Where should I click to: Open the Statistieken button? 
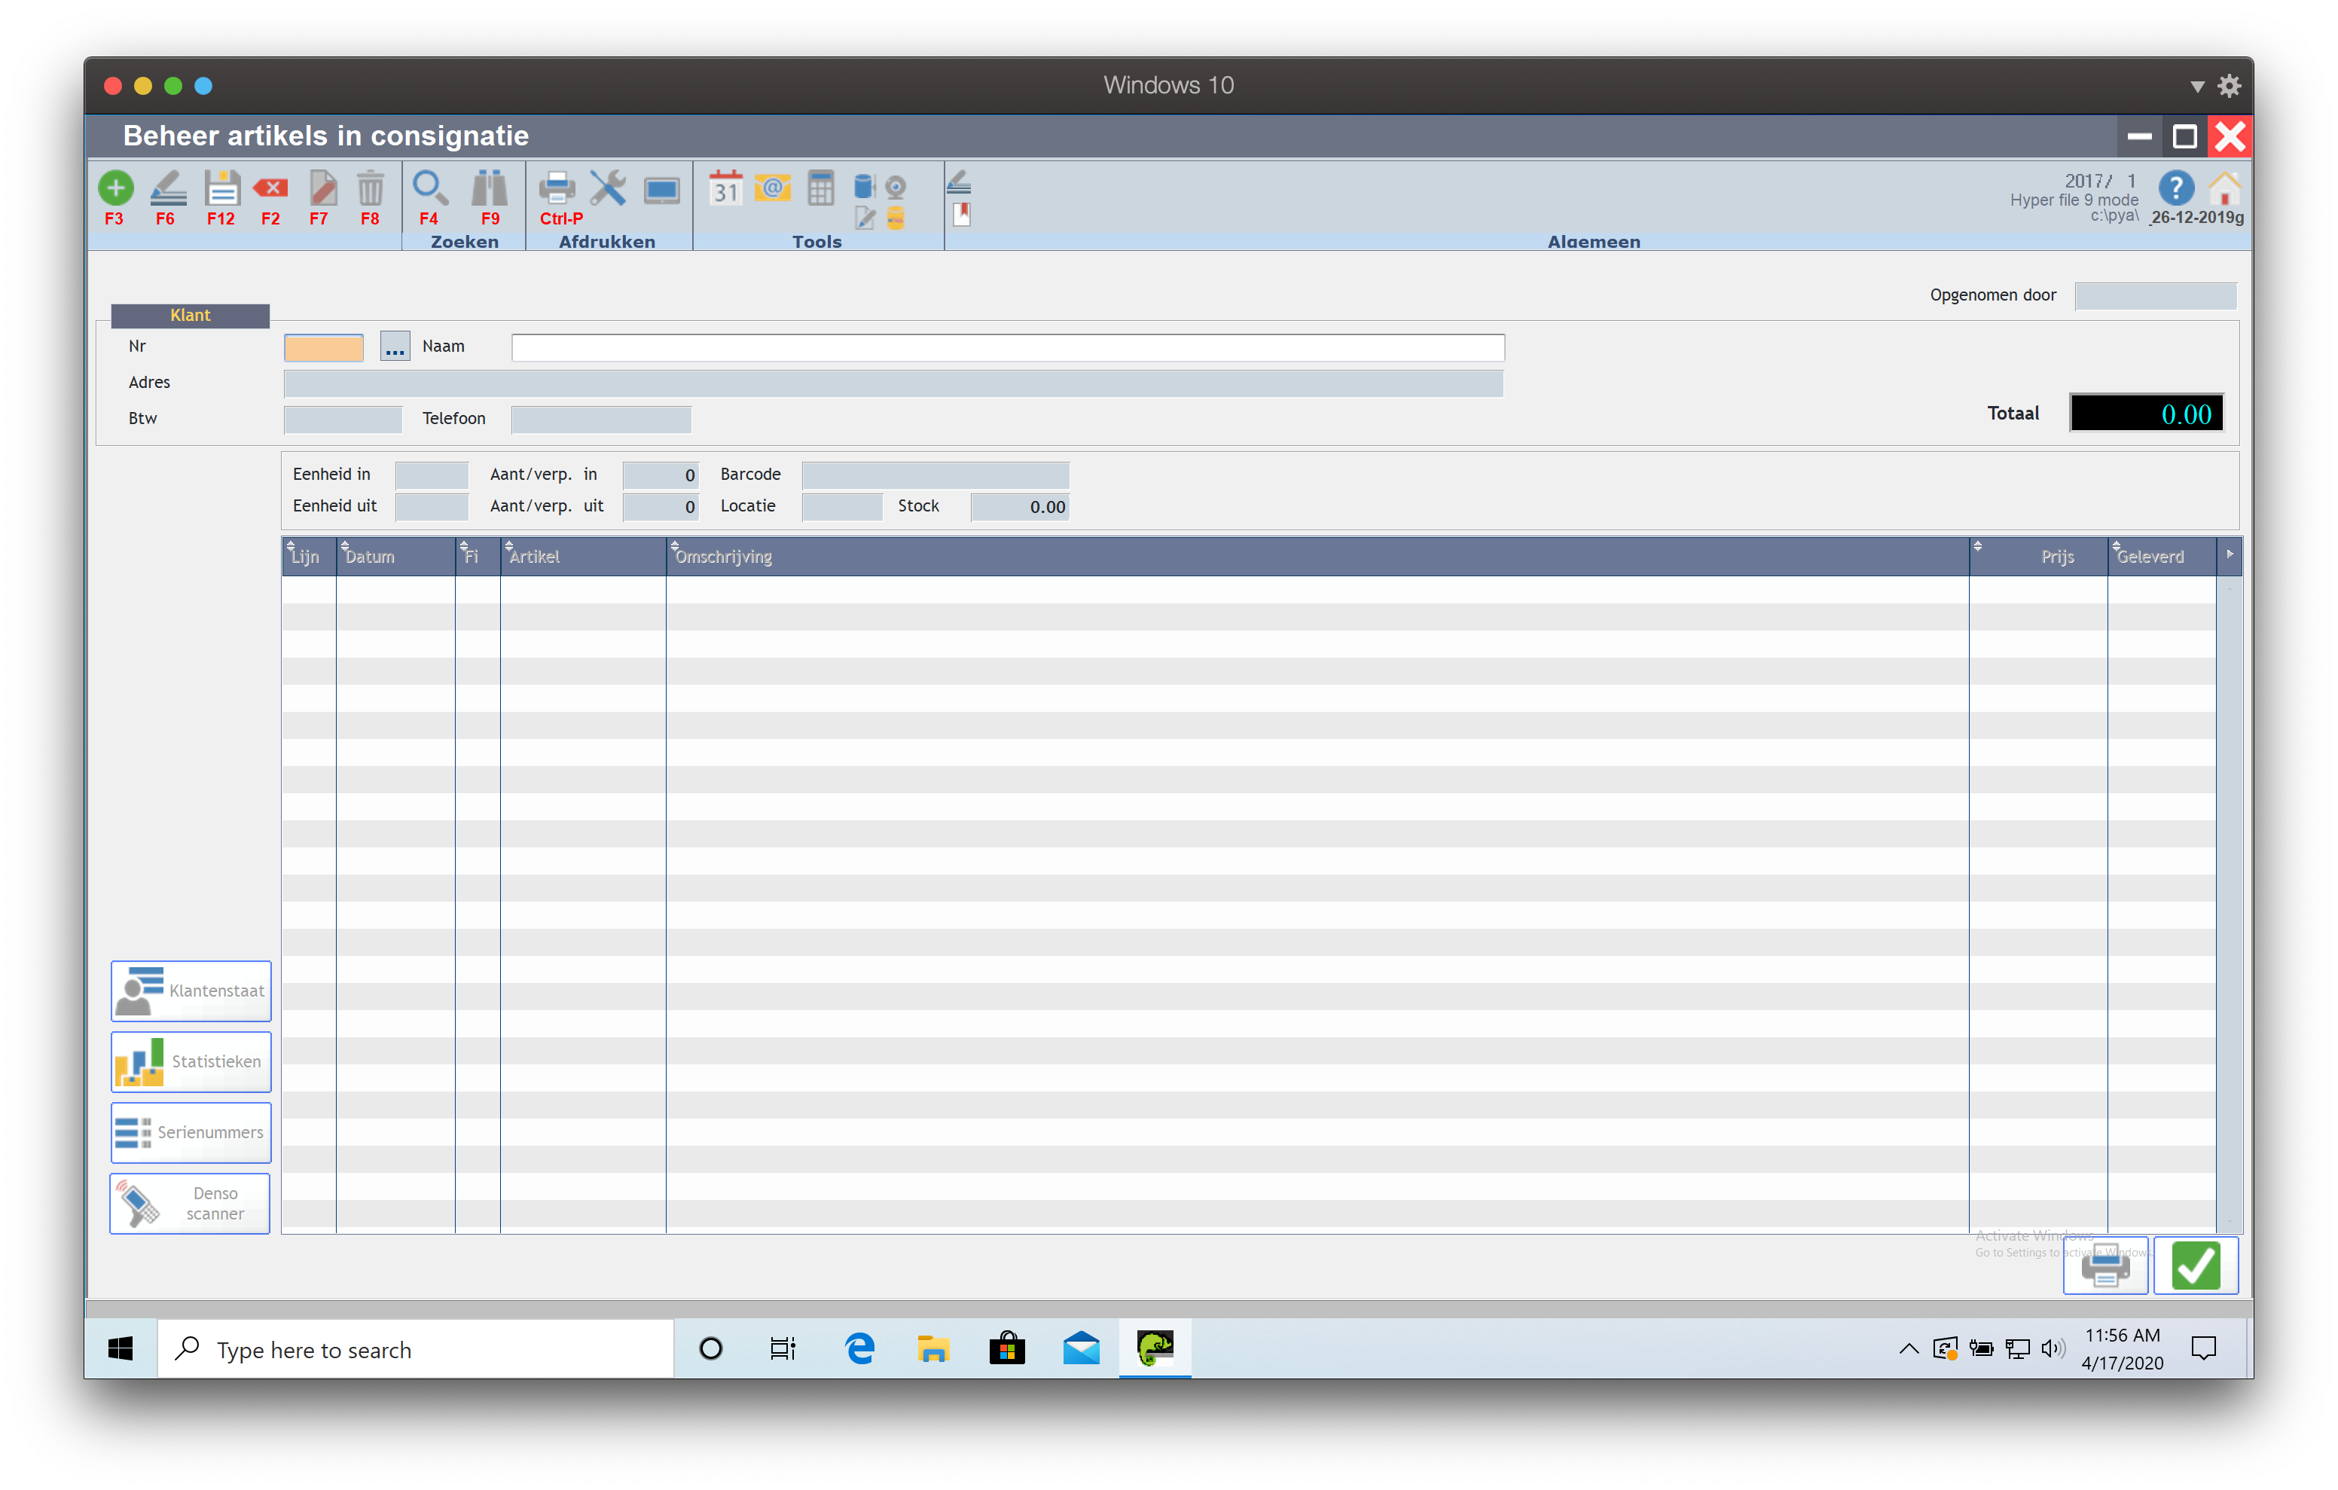pos(191,1061)
